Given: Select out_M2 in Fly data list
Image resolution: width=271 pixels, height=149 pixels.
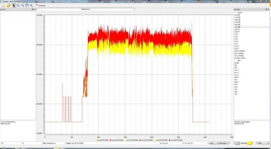Looking at the screenshot, I should tap(237, 17).
